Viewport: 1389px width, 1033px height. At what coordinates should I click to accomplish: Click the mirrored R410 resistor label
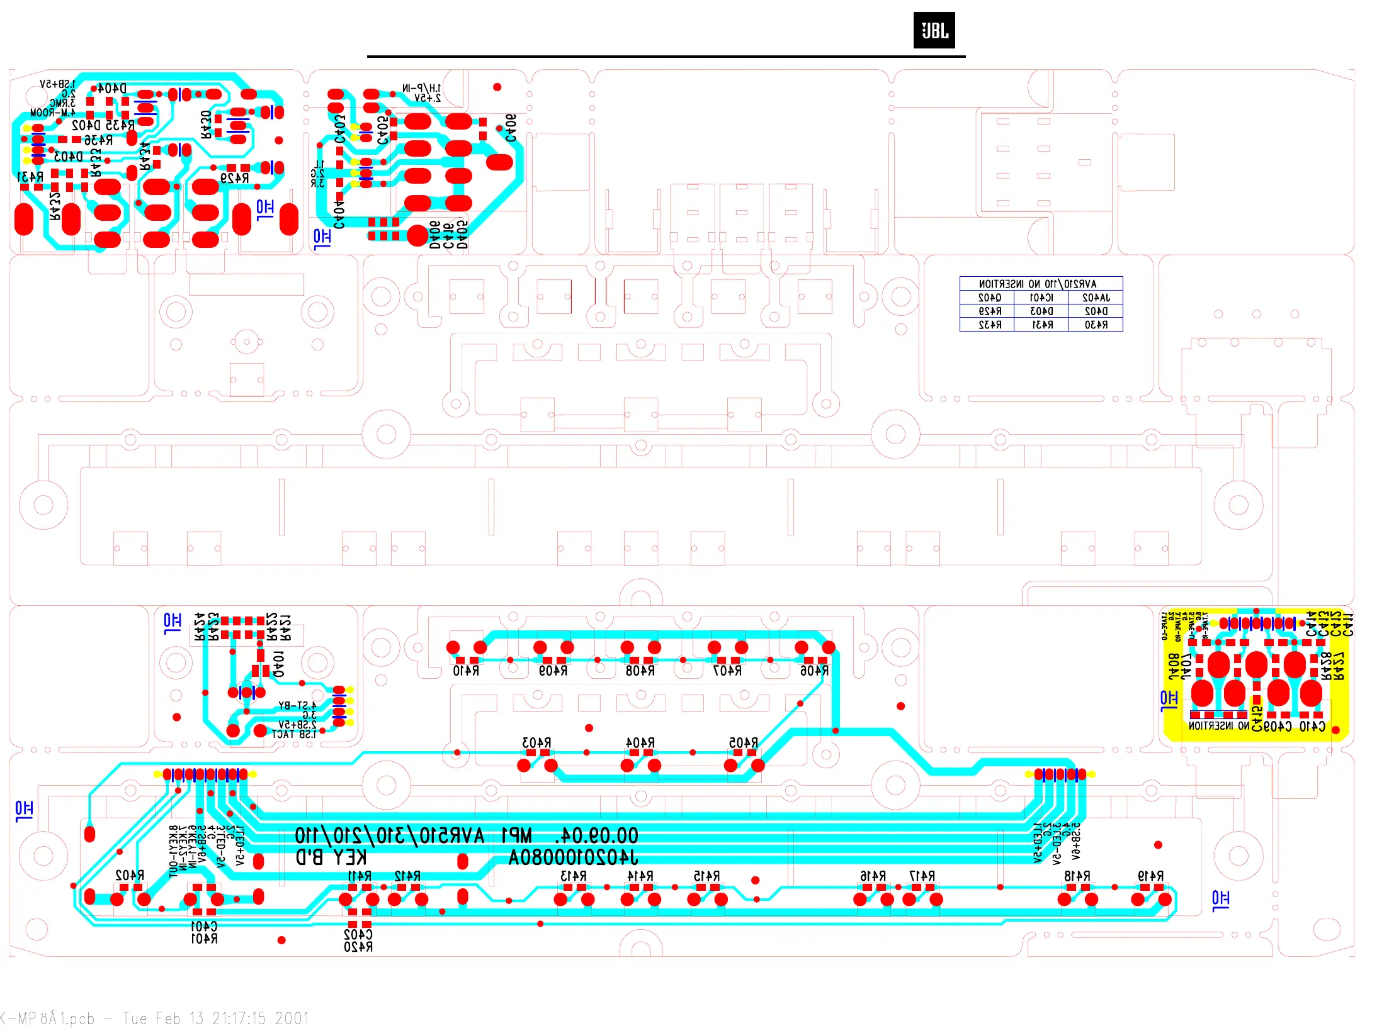[x=466, y=671]
